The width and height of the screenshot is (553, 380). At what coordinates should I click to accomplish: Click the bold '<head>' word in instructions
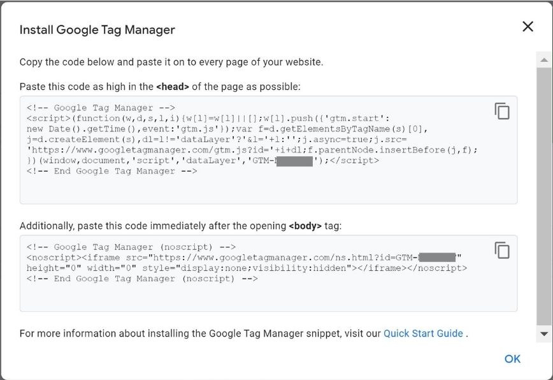173,87
